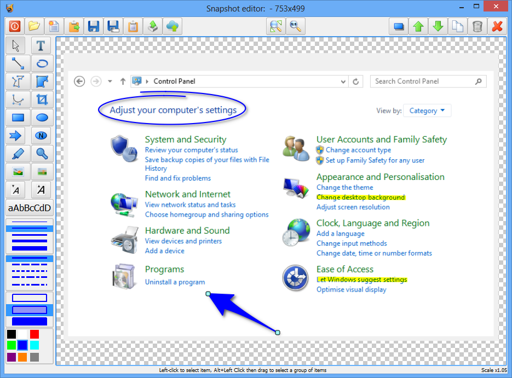
Task: Select the Text tool T icon
Action: (x=41, y=45)
